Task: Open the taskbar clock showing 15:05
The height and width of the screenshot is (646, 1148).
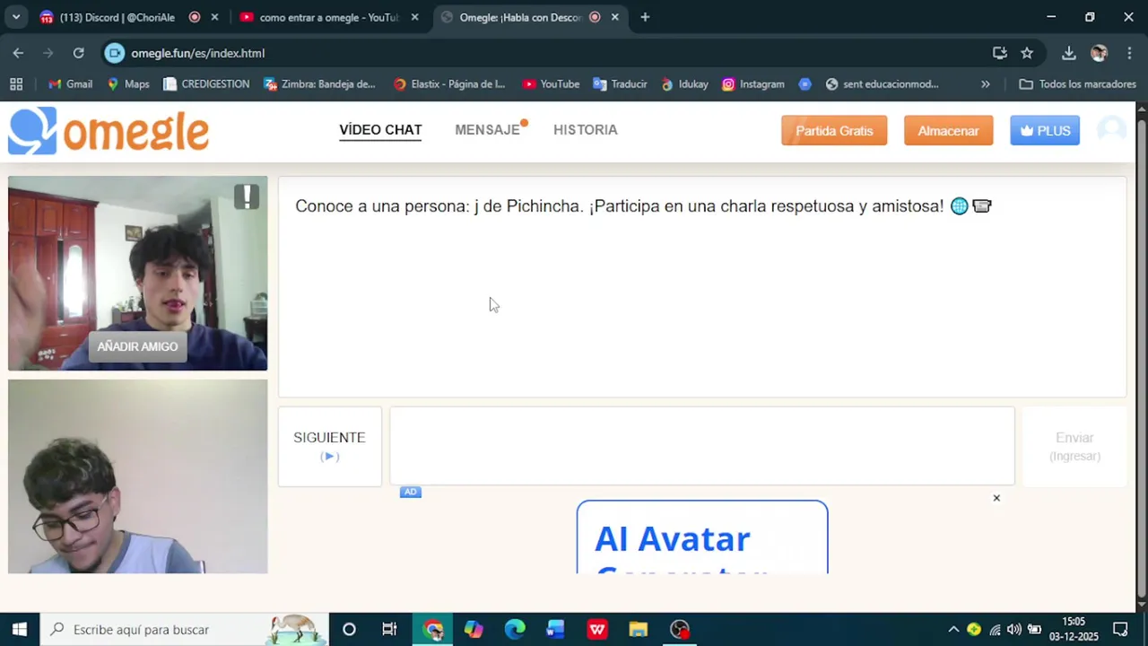Action: [1074, 629]
